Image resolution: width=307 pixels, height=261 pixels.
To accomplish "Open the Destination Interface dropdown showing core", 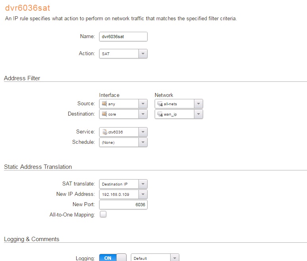I will tap(123, 114).
